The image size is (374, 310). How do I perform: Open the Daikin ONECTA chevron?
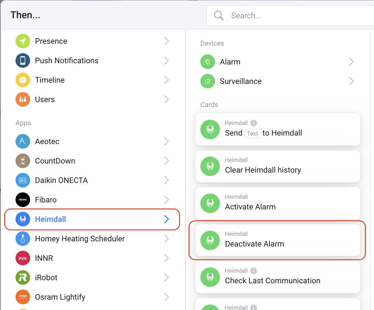[166, 180]
